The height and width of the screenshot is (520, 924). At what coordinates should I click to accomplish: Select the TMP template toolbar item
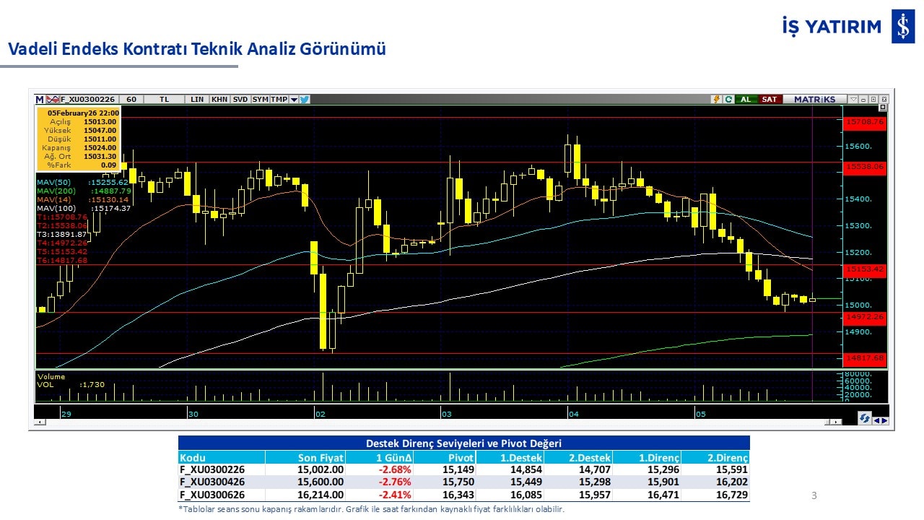click(x=279, y=100)
